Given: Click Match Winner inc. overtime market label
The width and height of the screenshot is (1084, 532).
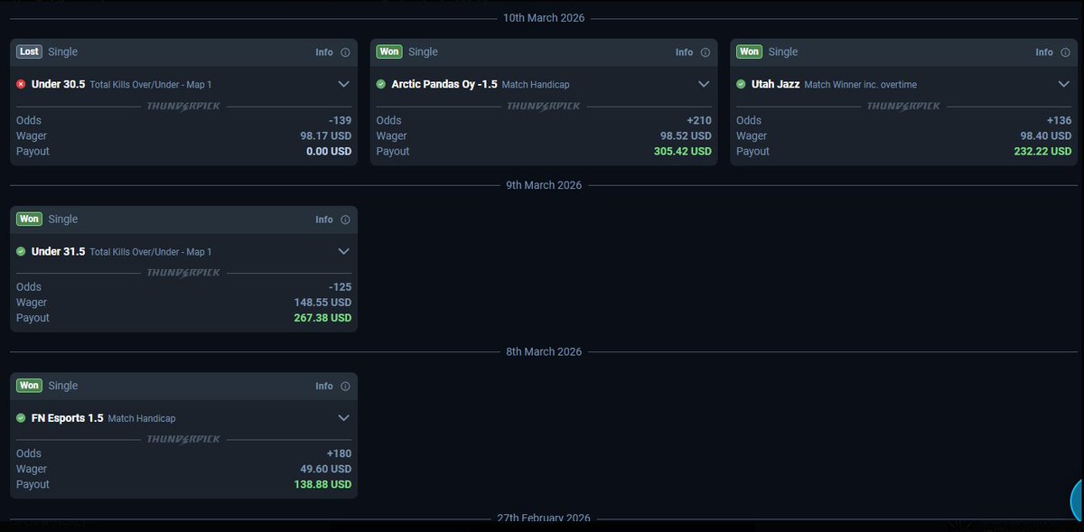Looking at the screenshot, I should [x=861, y=85].
